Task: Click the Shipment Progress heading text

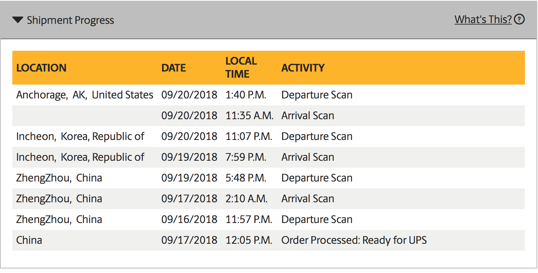Action: 70,20
